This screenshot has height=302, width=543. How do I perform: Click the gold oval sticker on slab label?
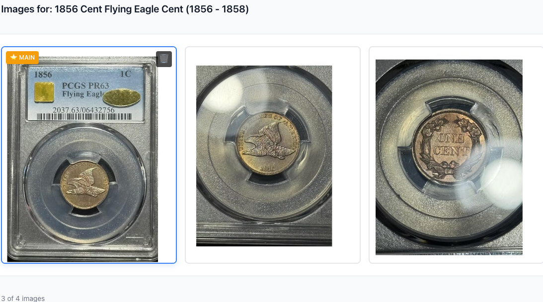tap(122, 98)
